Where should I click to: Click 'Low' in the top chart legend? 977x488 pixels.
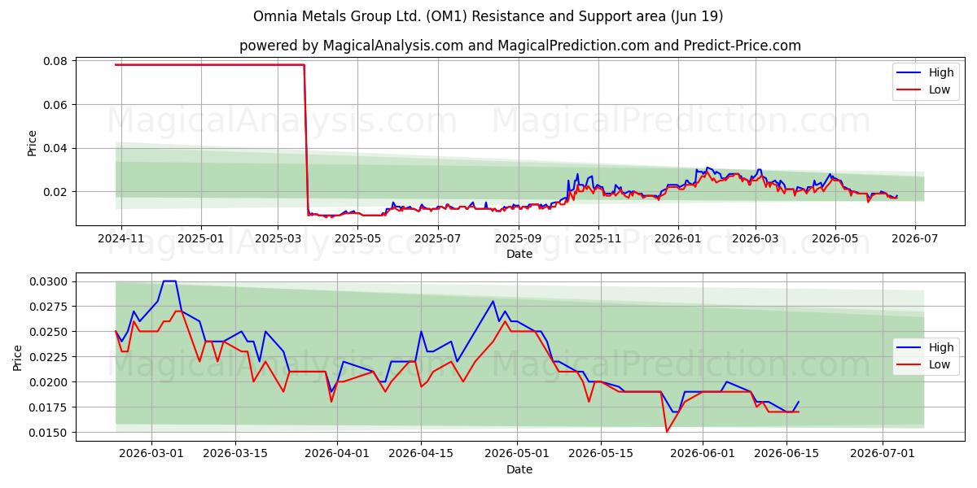pos(940,89)
